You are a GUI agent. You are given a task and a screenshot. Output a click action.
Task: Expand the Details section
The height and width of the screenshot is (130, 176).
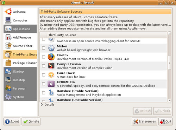pos(42,104)
